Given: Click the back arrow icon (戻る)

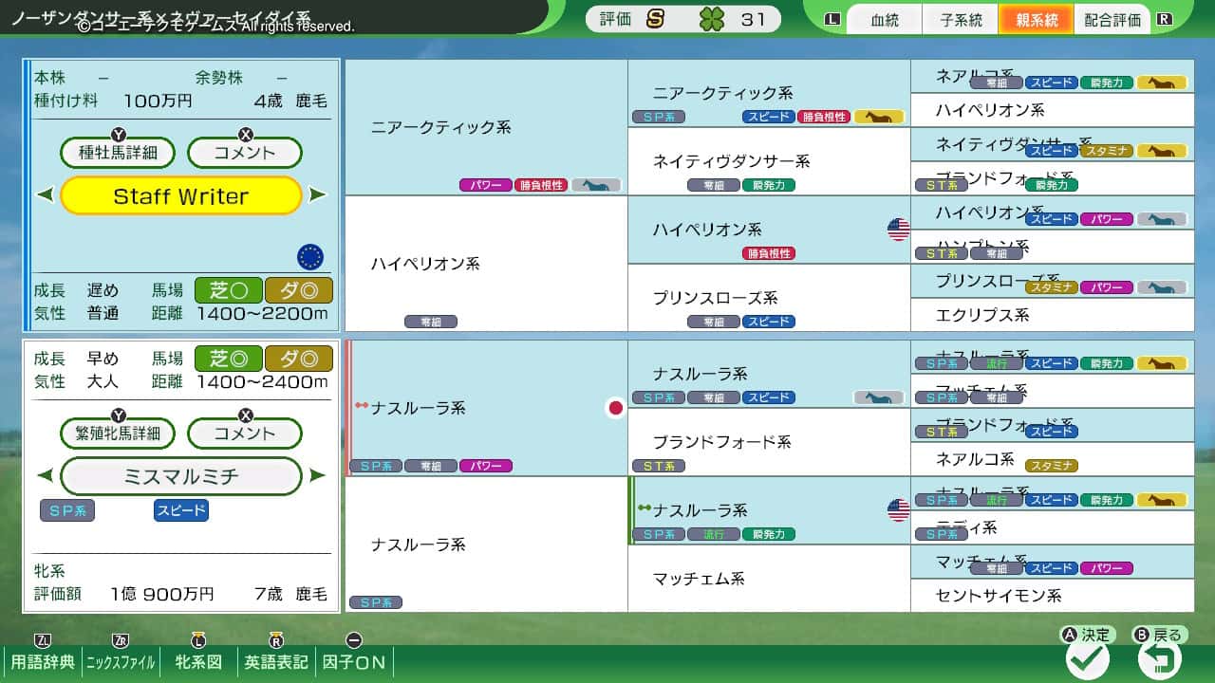Looking at the screenshot, I should 1159,657.
